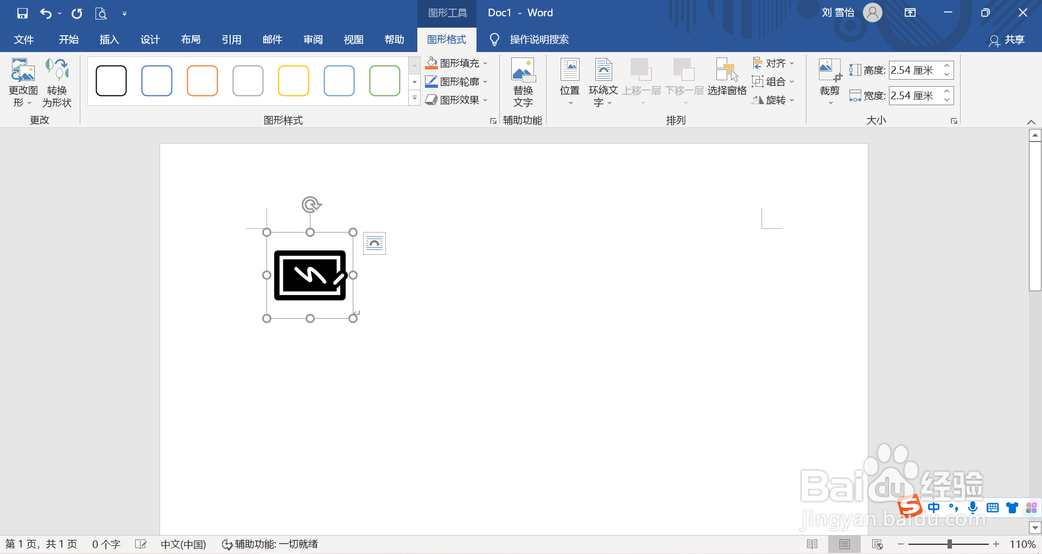Select the Crop tool (裁剪)
The image size is (1042, 554).
[x=829, y=80]
